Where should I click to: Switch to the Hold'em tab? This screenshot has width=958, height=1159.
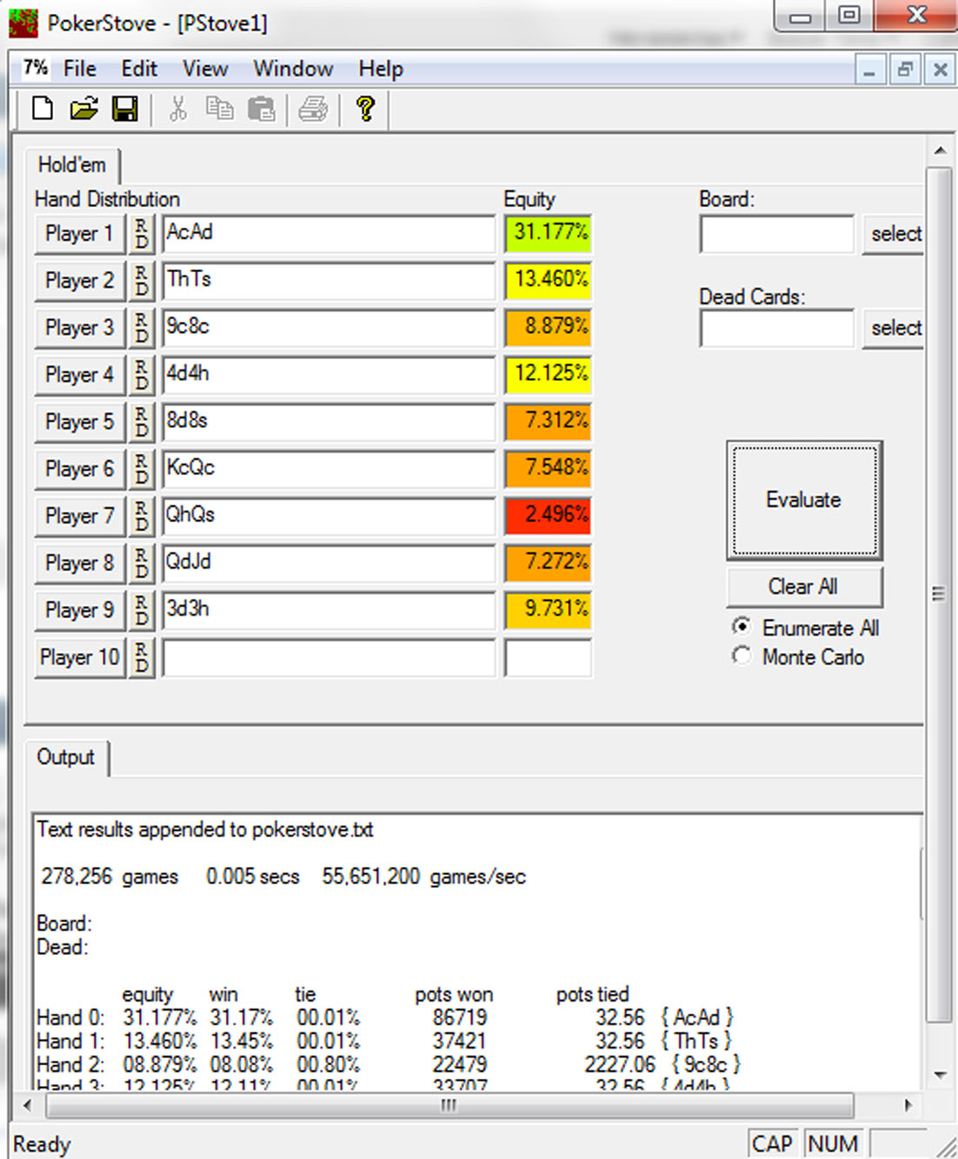point(72,165)
